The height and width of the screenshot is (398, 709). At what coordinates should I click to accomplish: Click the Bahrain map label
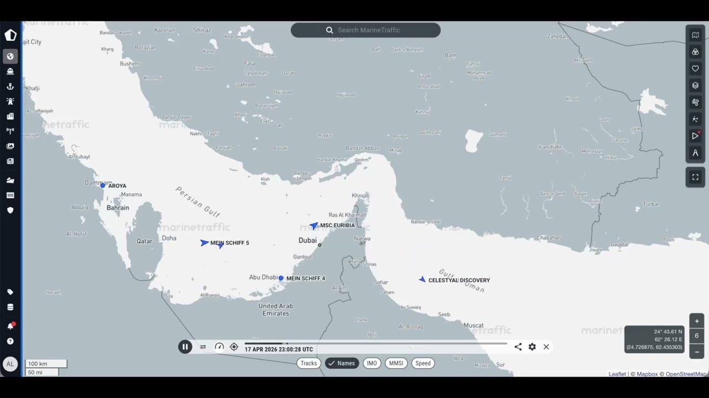pyautogui.click(x=117, y=208)
